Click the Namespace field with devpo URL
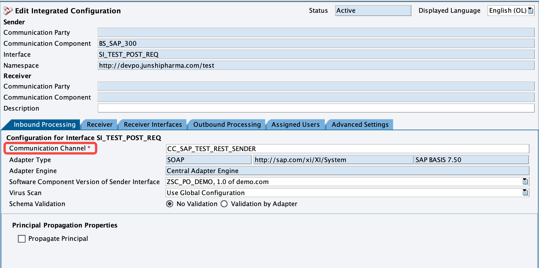The height and width of the screenshot is (268, 539). [x=316, y=65]
